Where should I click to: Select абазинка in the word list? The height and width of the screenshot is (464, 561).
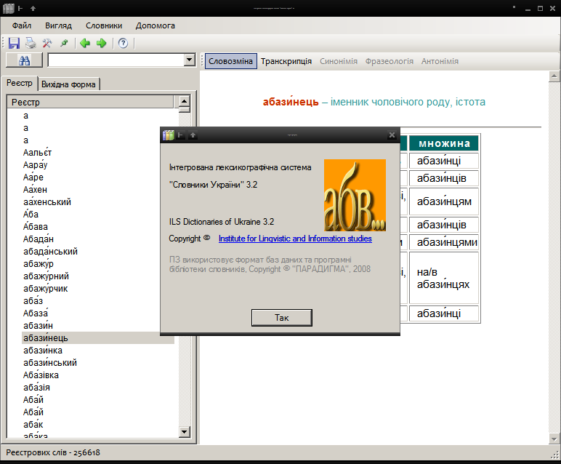click(43, 350)
